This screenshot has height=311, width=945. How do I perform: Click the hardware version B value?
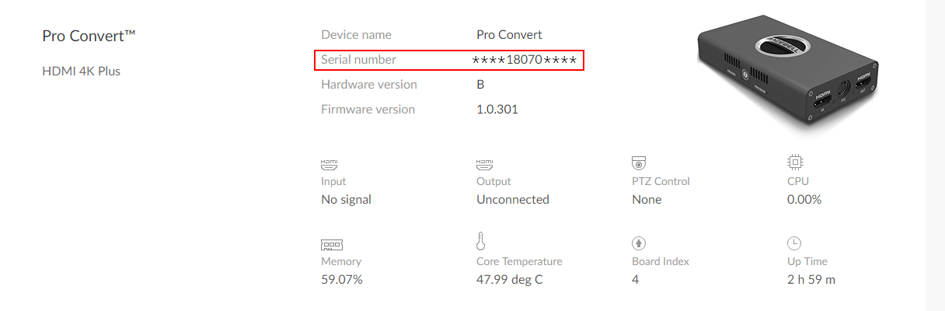(x=480, y=85)
